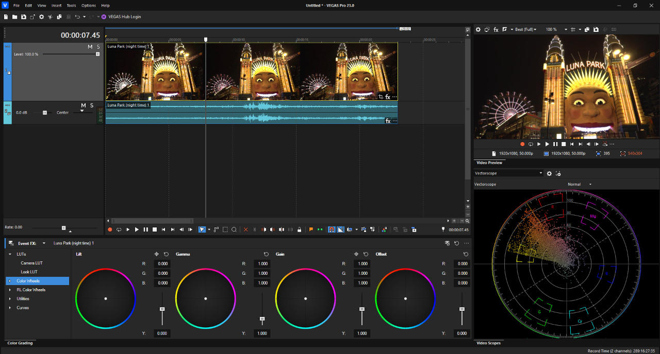The height and width of the screenshot is (354, 660).
Task: Select Color Wheels in grading list
Action: tap(37, 281)
